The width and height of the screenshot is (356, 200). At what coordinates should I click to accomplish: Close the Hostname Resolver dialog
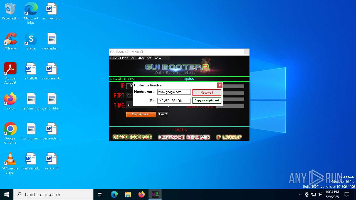click(x=220, y=85)
